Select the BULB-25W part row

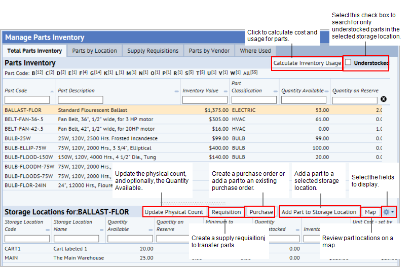click(192, 138)
